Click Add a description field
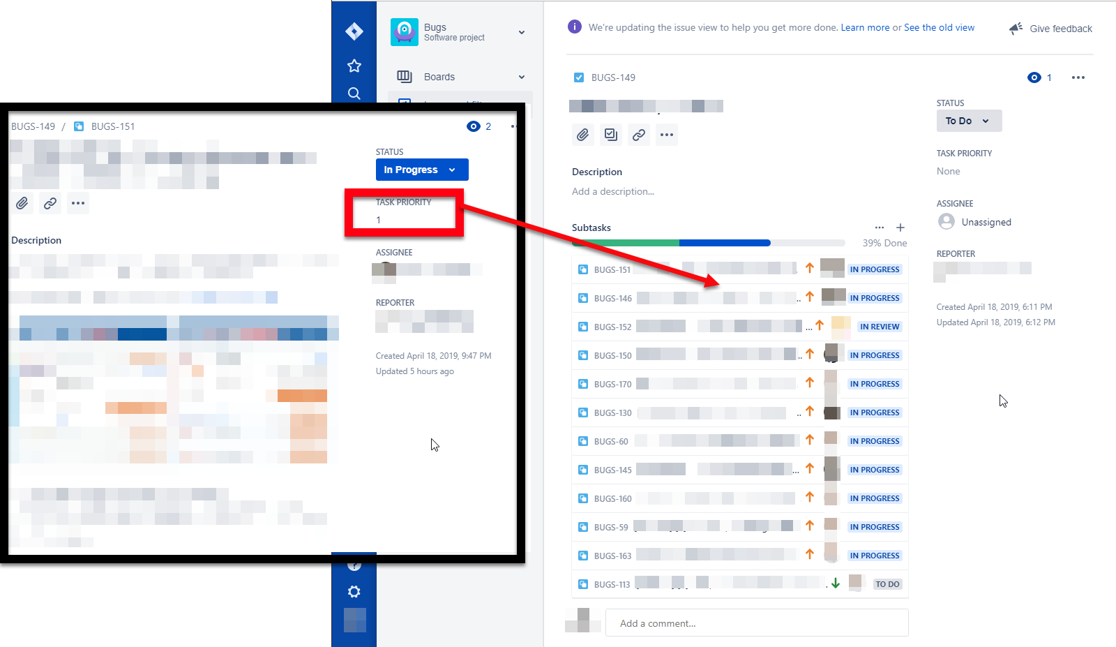This screenshot has height=647, width=1116. point(613,191)
